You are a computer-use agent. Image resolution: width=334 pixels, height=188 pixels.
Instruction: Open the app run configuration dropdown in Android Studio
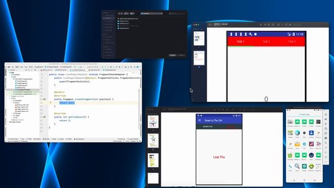coord(80,67)
